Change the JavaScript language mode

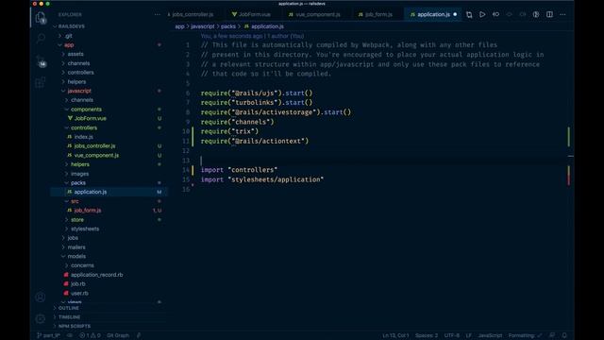click(490, 335)
